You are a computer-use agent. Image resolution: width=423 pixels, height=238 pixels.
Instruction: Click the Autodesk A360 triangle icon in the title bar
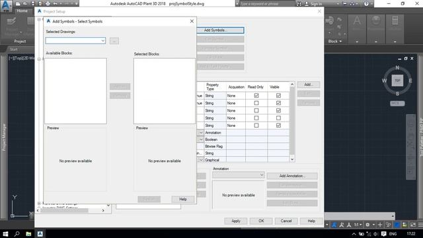tap(352, 4)
